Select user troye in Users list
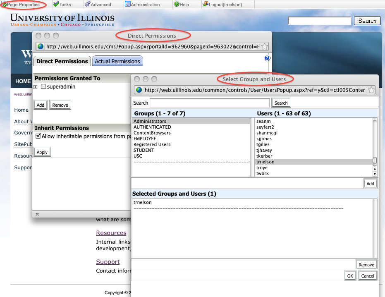The height and width of the screenshot is (297, 385). (314, 168)
